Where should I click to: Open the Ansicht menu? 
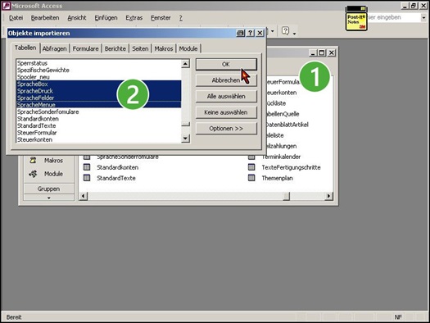click(77, 18)
